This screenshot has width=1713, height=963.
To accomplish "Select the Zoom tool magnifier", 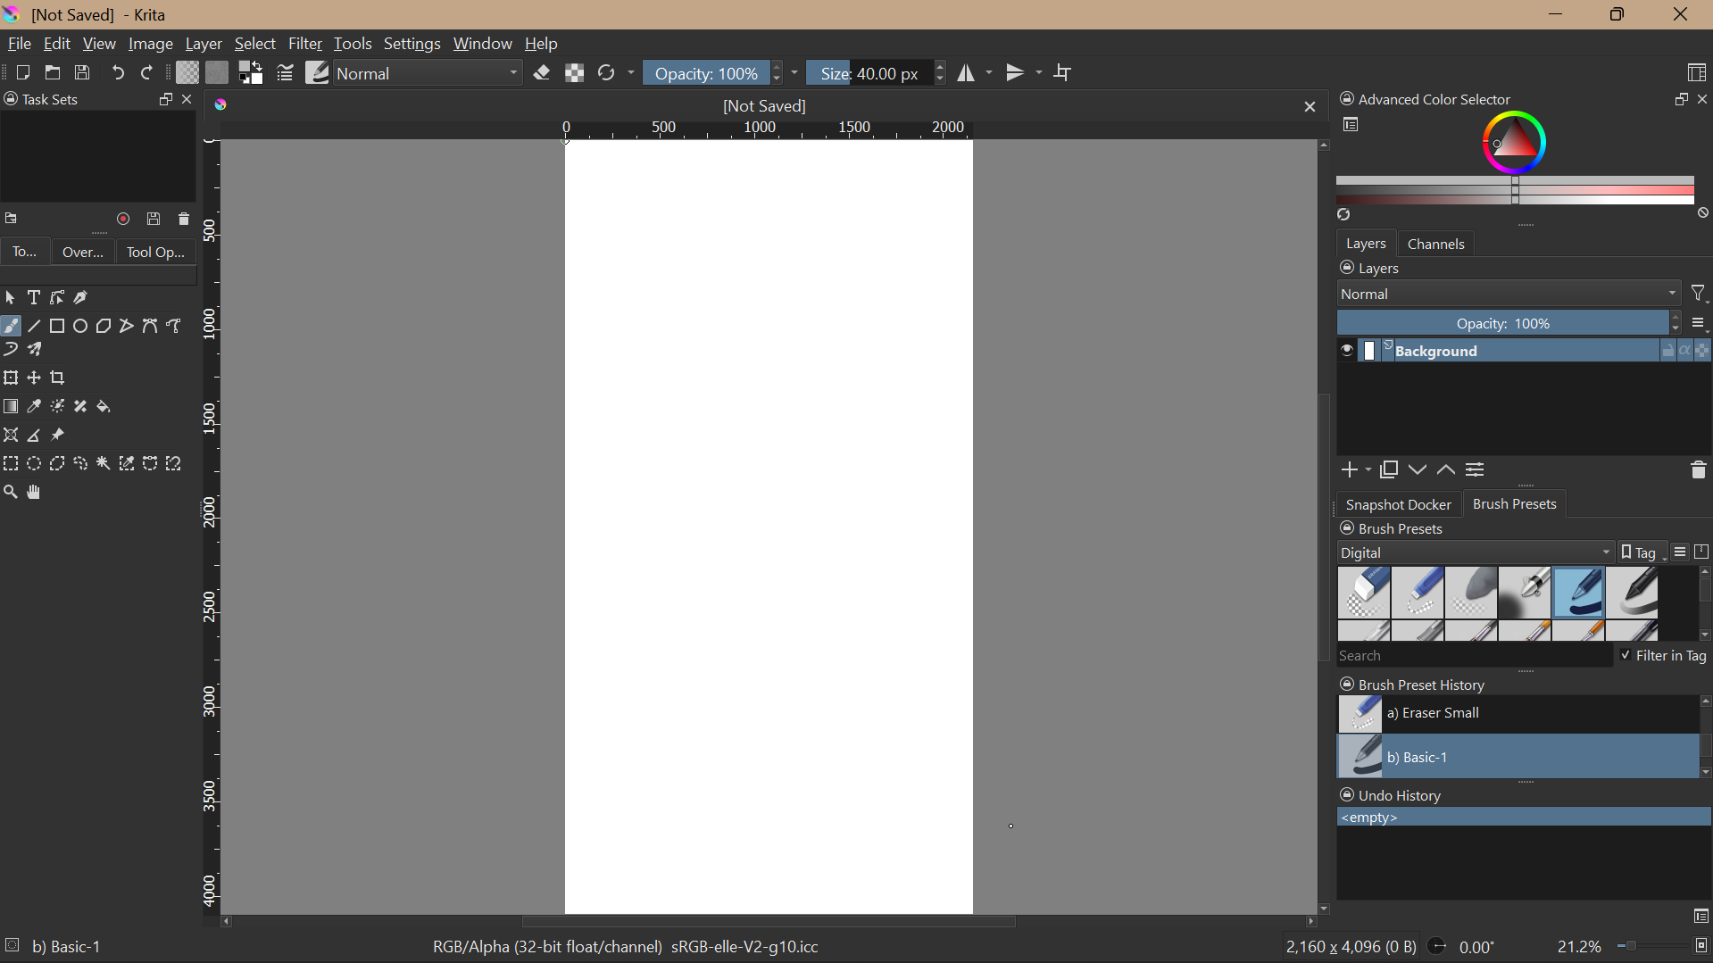I will click(x=11, y=493).
